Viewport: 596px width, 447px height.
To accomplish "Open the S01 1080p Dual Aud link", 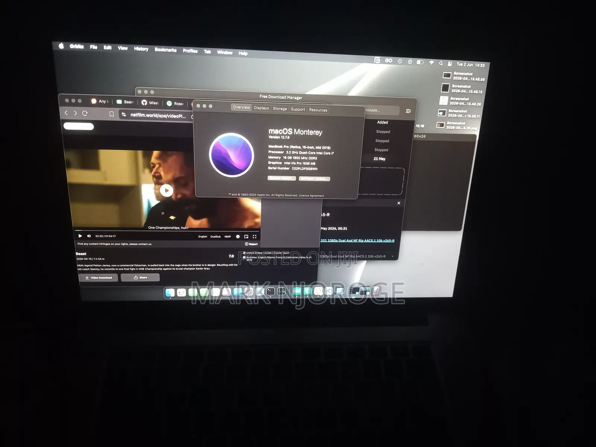I will 357,241.
